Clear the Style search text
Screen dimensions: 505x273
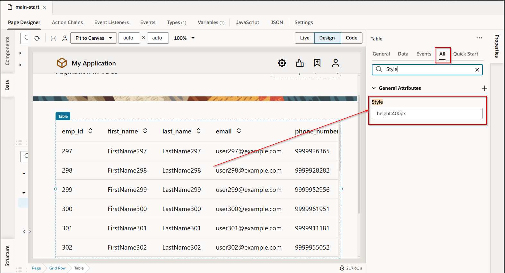pos(477,70)
